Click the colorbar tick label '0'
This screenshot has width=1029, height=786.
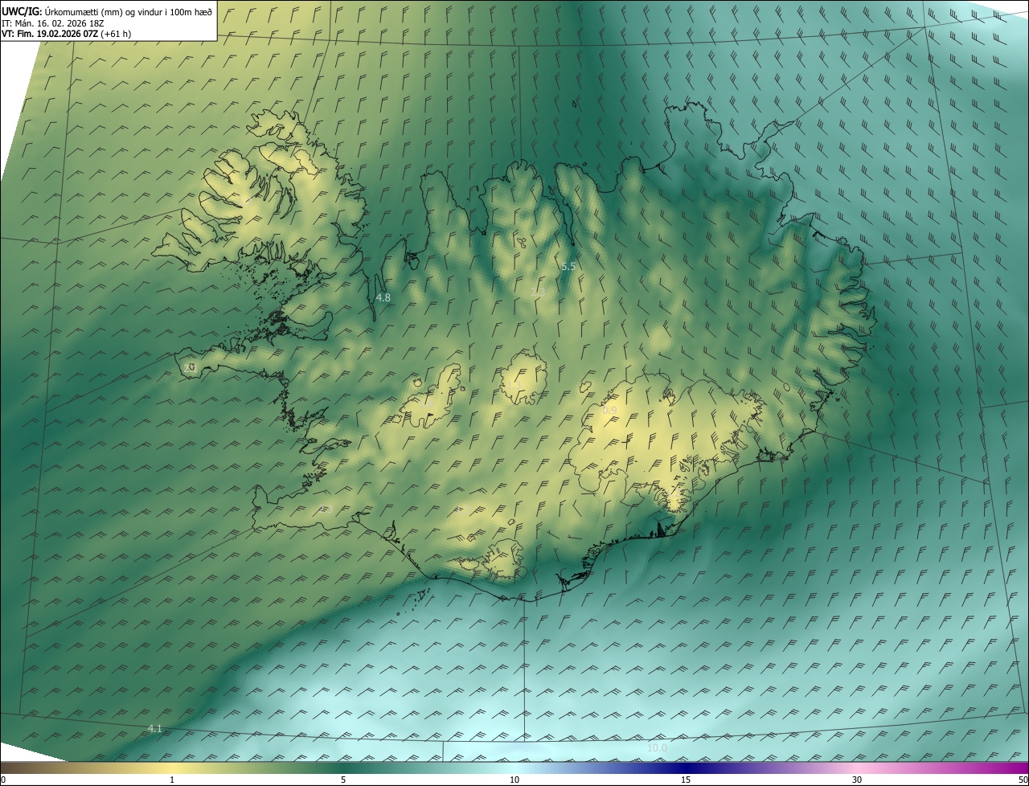(3, 780)
